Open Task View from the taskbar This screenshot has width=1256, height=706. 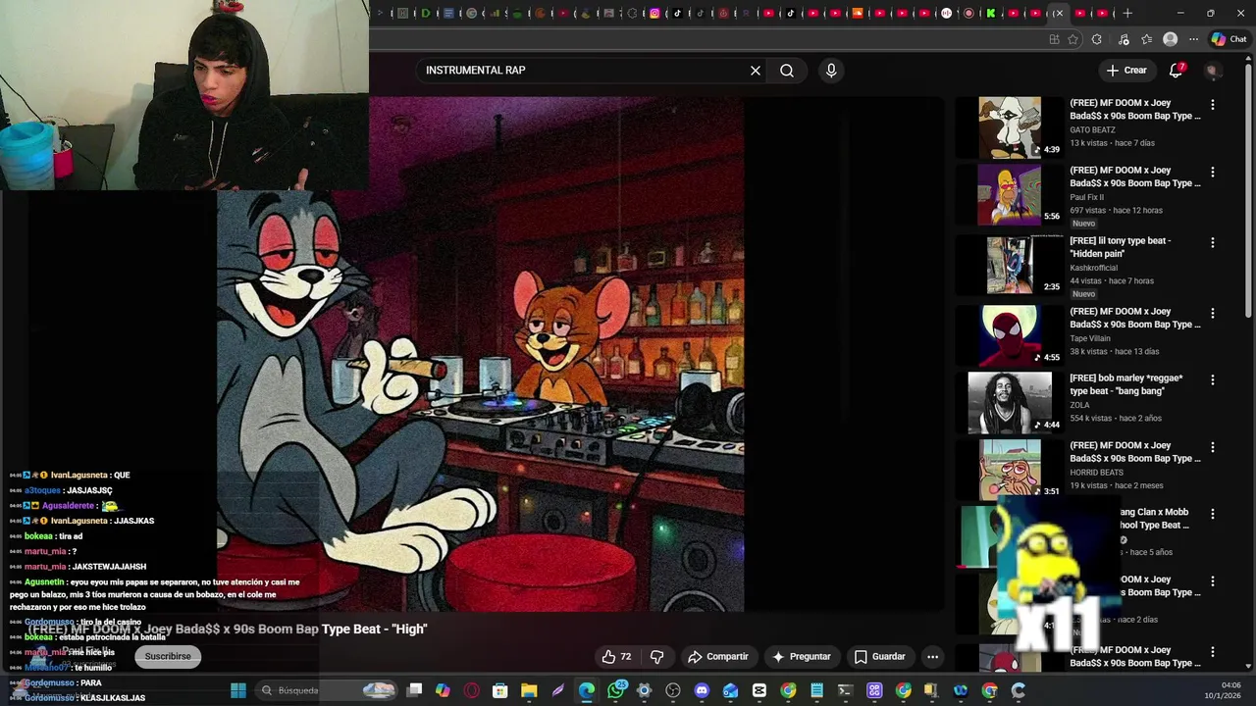coord(414,690)
